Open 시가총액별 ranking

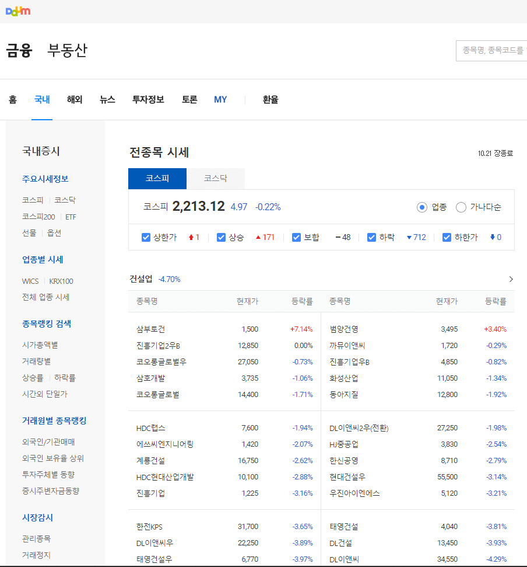40,345
